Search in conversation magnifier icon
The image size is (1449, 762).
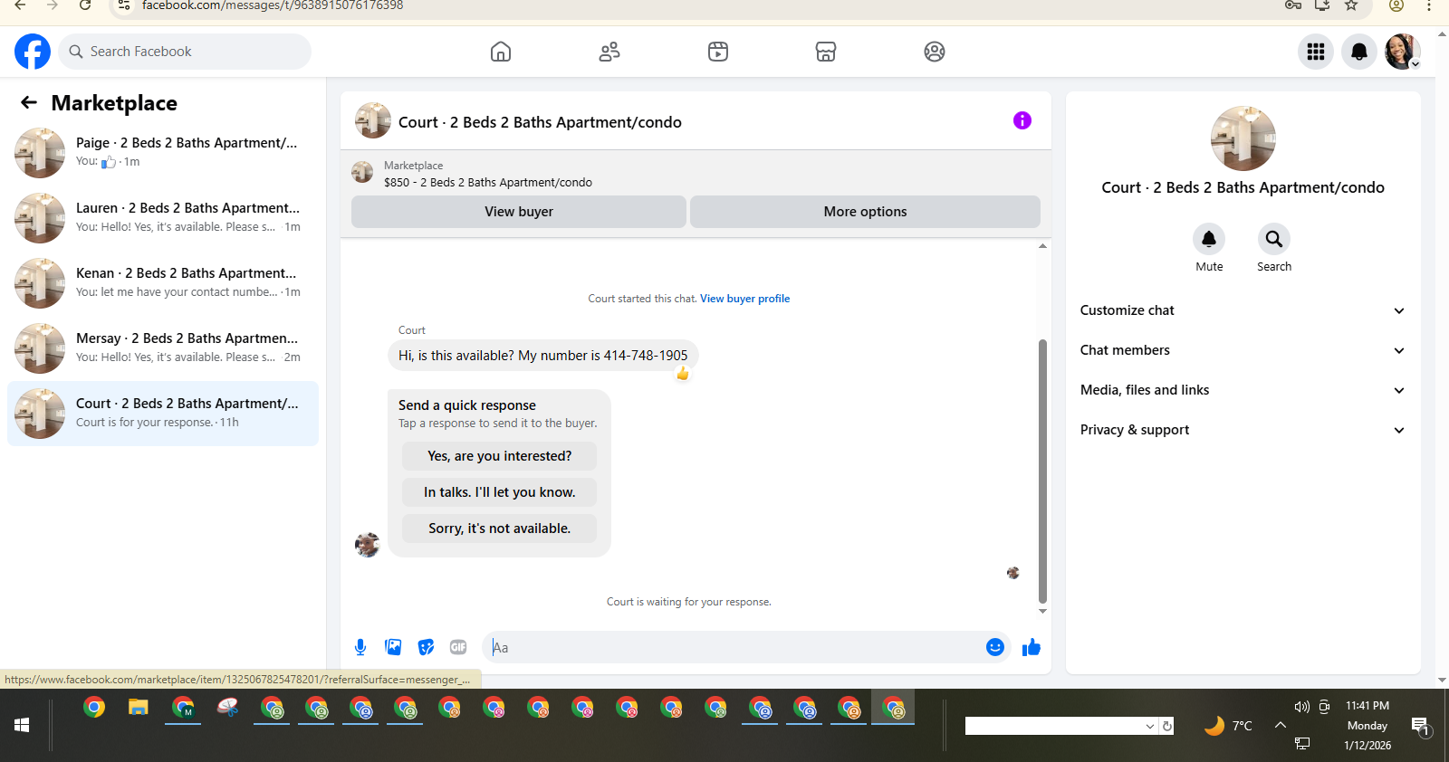1274,239
